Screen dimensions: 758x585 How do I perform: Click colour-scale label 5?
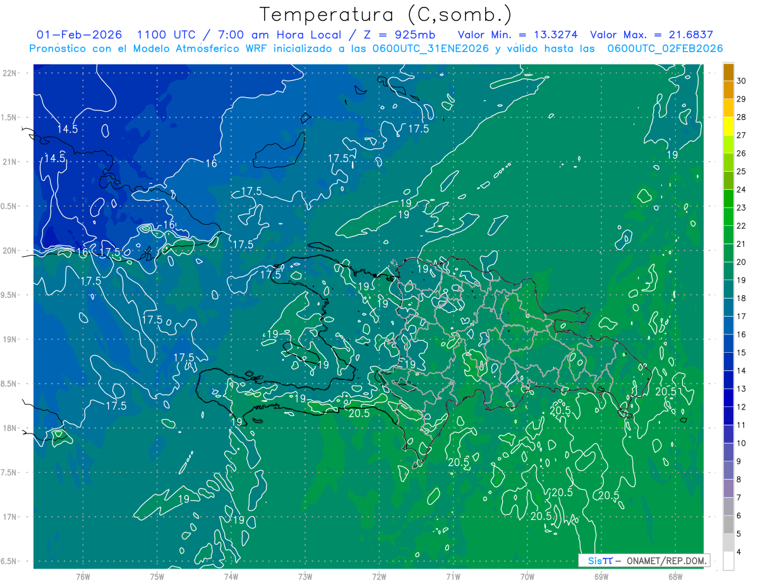click(x=740, y=534)
